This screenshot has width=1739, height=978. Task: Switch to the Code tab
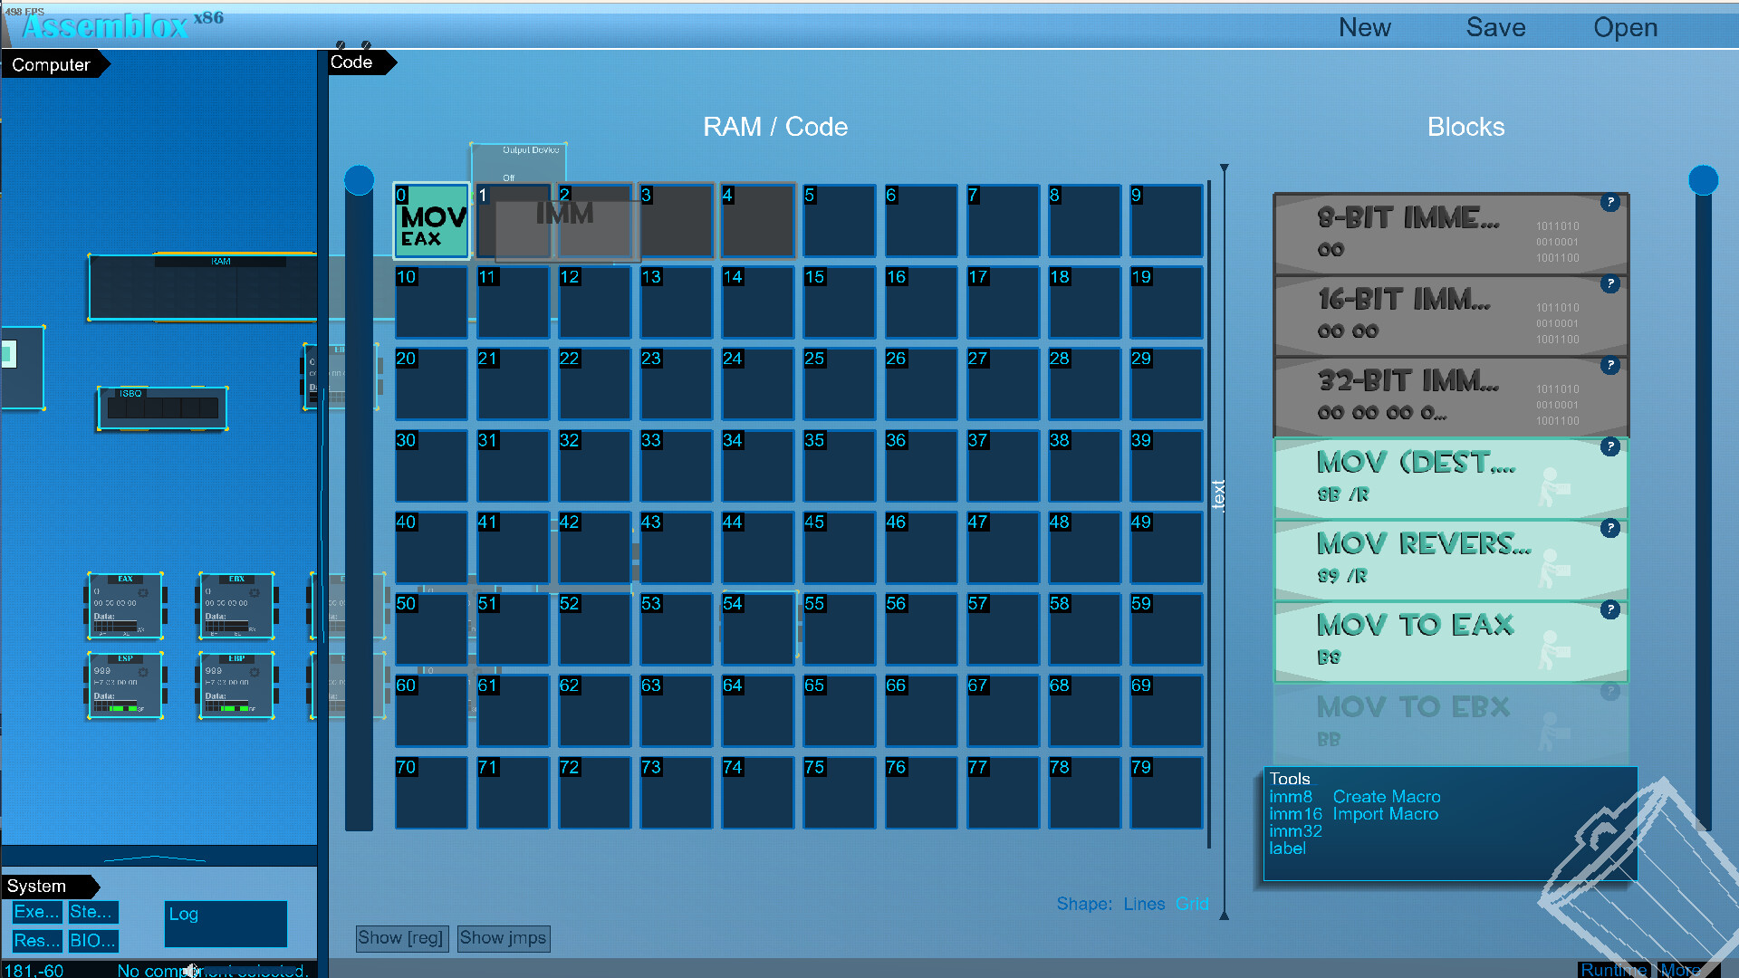351,62
